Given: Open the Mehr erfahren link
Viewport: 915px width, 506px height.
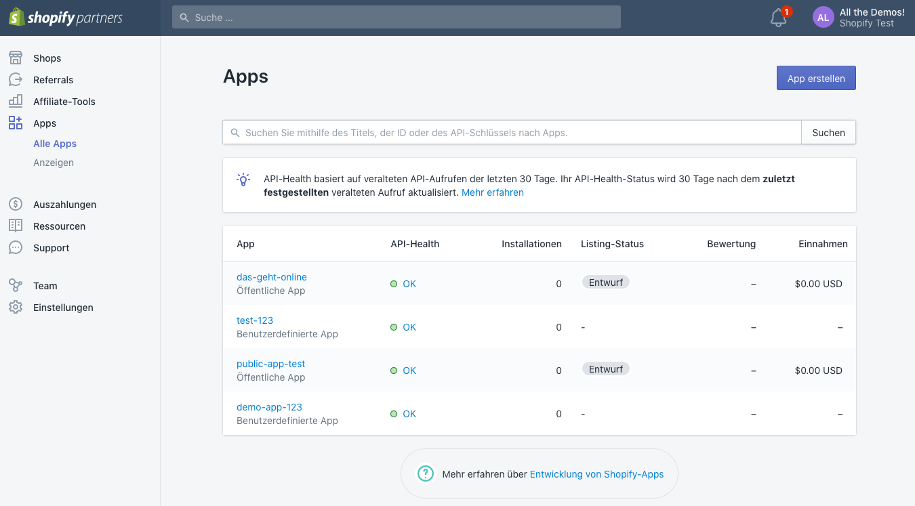Looking at the screenshot, I should pos(493,192).
